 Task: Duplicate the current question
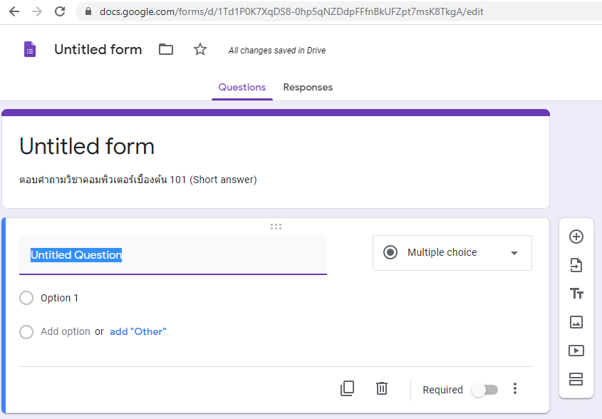coord(347,388)
